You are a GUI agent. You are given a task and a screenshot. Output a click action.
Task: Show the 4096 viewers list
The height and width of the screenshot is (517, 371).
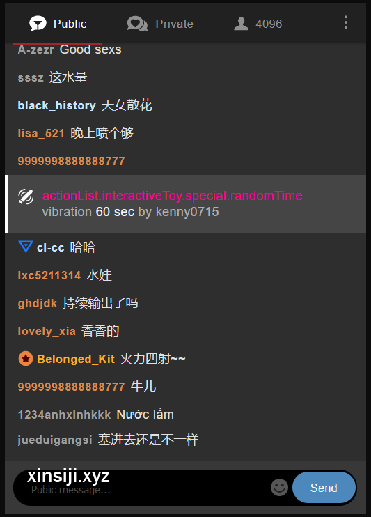[x=258, y=24]
